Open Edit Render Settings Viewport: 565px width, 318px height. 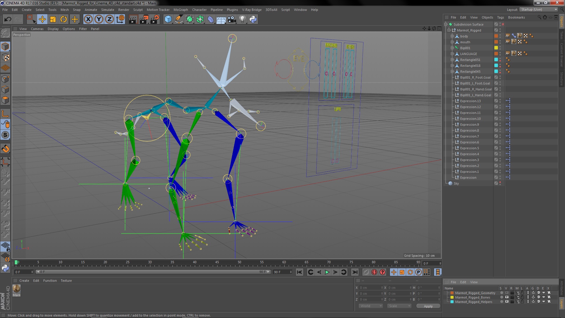pos(155,19)
